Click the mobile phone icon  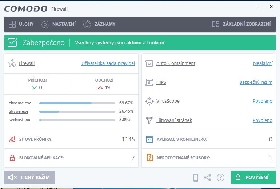click(x=196, y=177)
